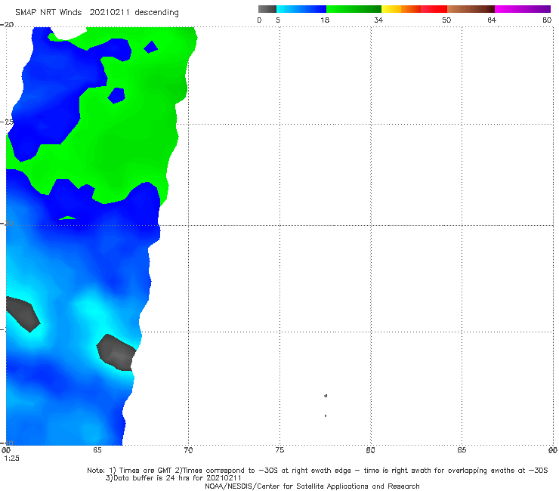
Task: Click the NOAA/NESDIS Center for Satellite Applications credit
Action: [x=312, y=486]
